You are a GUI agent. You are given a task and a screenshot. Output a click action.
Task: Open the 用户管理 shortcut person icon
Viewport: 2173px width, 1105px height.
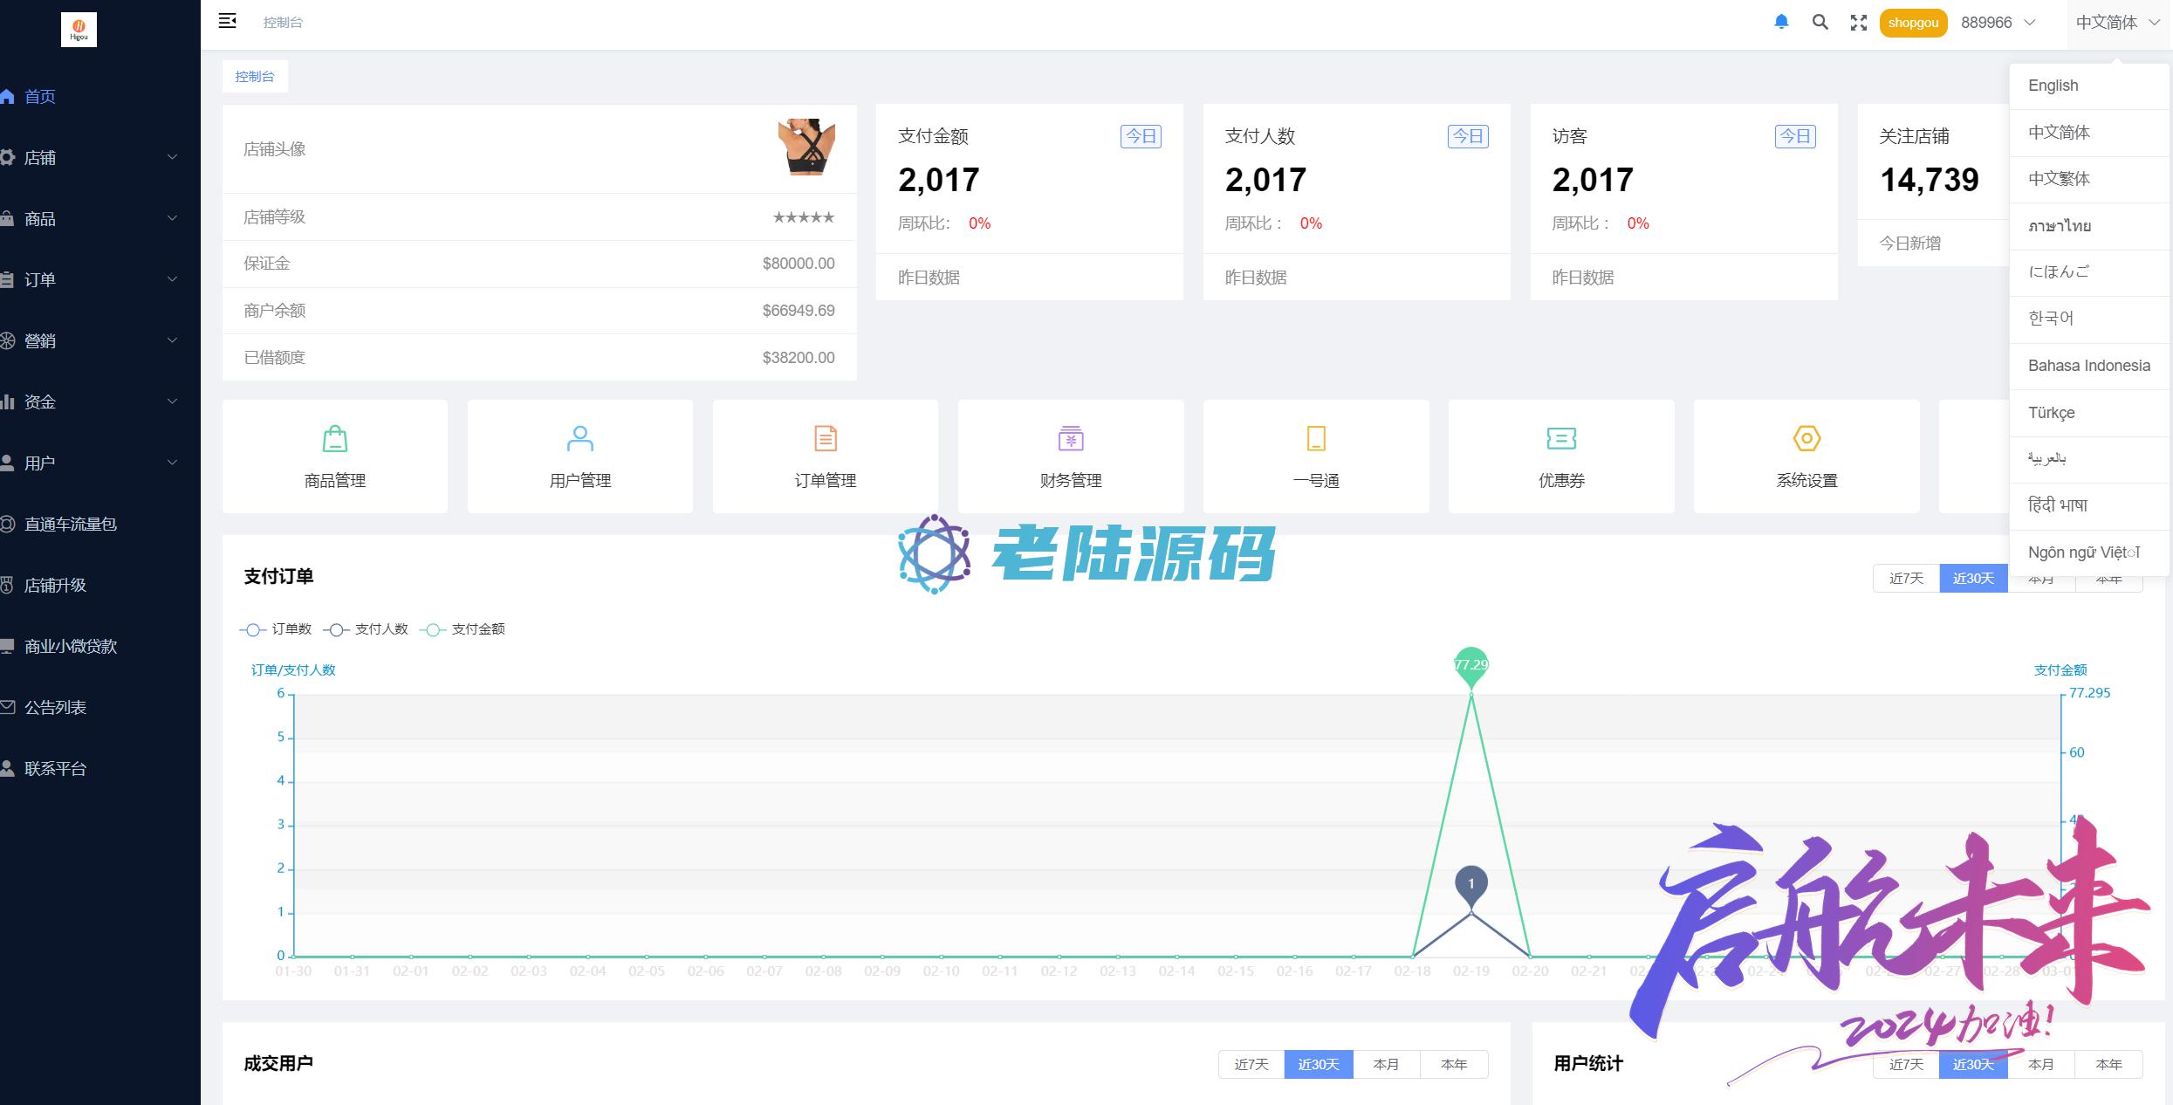tap(580, 438)
